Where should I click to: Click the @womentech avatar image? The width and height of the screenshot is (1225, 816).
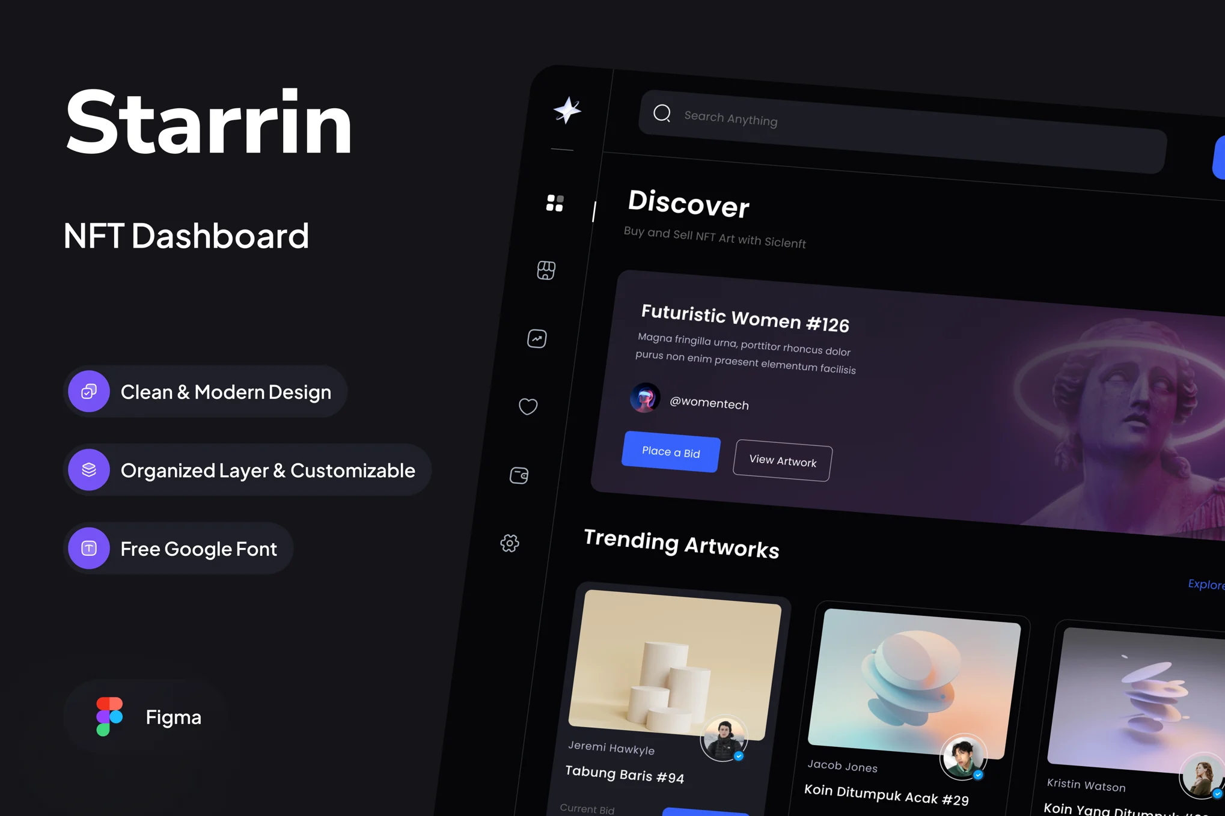pos(645,397)
